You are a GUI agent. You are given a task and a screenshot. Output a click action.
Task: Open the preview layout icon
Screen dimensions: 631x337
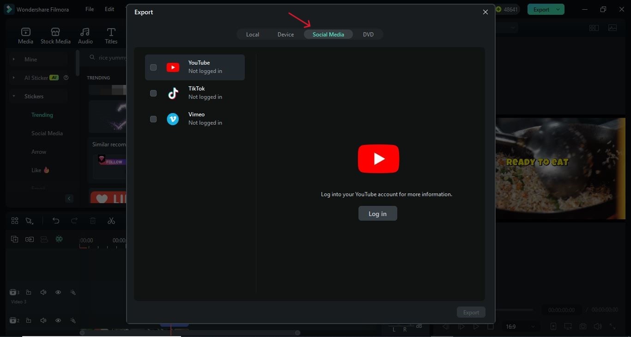click(594, 28)
